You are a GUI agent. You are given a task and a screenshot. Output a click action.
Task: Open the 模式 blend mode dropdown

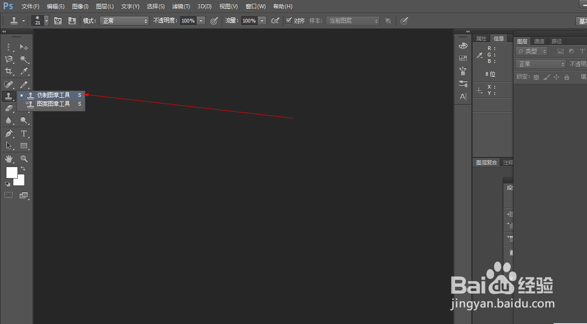coord(124,21)
